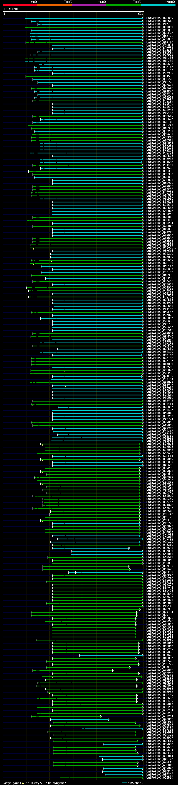Click the green ~80% identity legend bar

123,5
